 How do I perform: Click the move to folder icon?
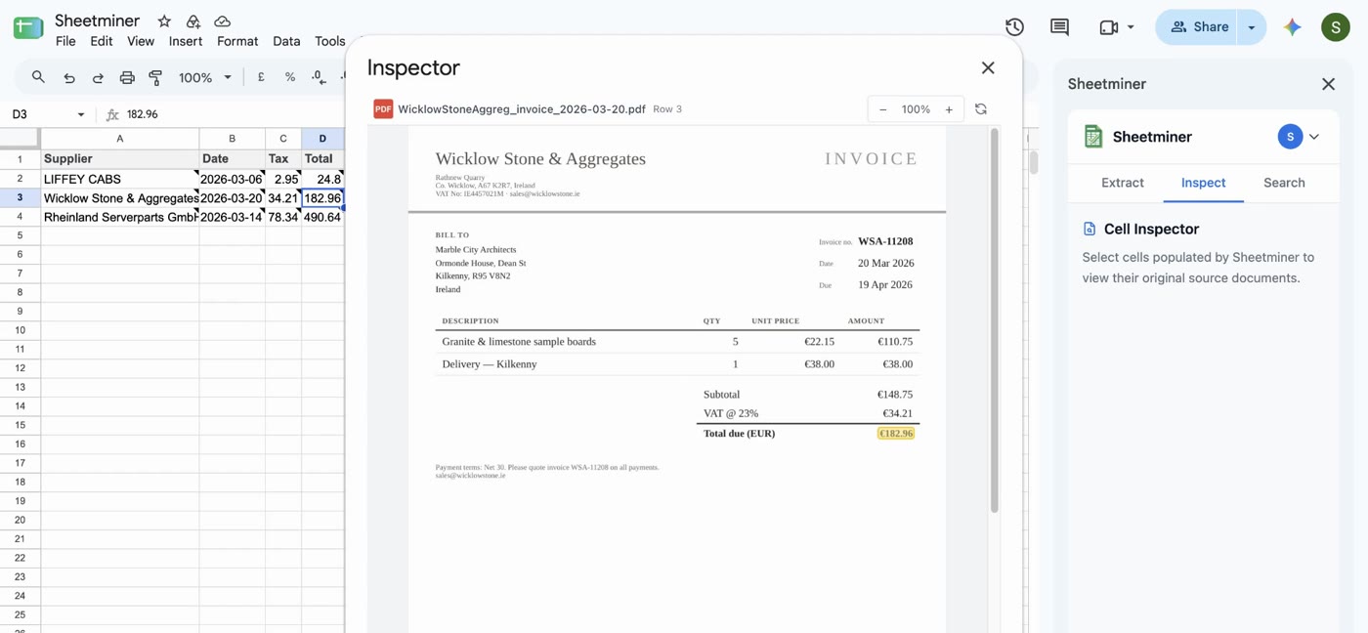pos(192,21)
